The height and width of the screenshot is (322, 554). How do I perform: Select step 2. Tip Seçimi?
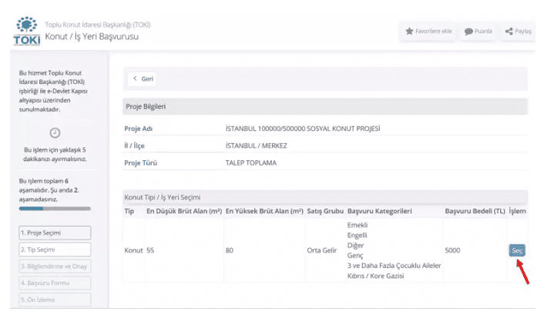[55, 250]
